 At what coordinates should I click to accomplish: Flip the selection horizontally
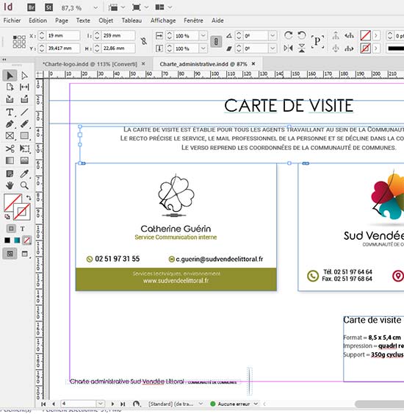click(288, 49)
